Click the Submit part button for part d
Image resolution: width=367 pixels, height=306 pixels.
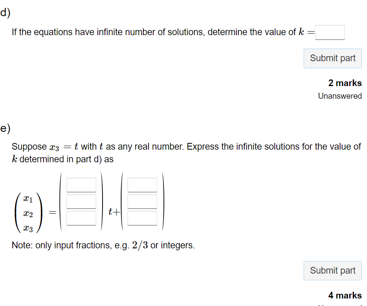point(332,58)
